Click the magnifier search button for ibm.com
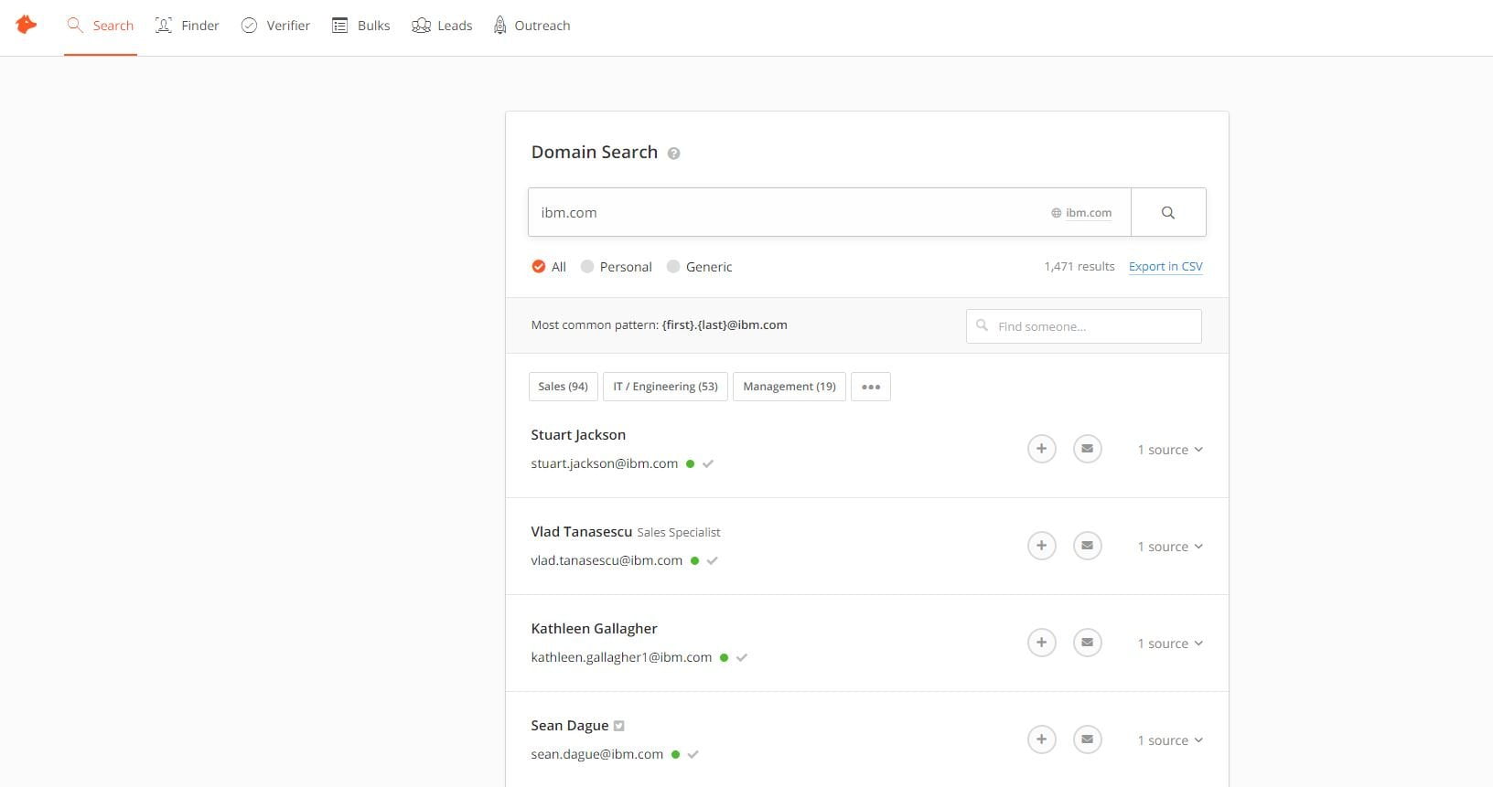The width and height of the screenshot is (1493, 787). 1168,212
